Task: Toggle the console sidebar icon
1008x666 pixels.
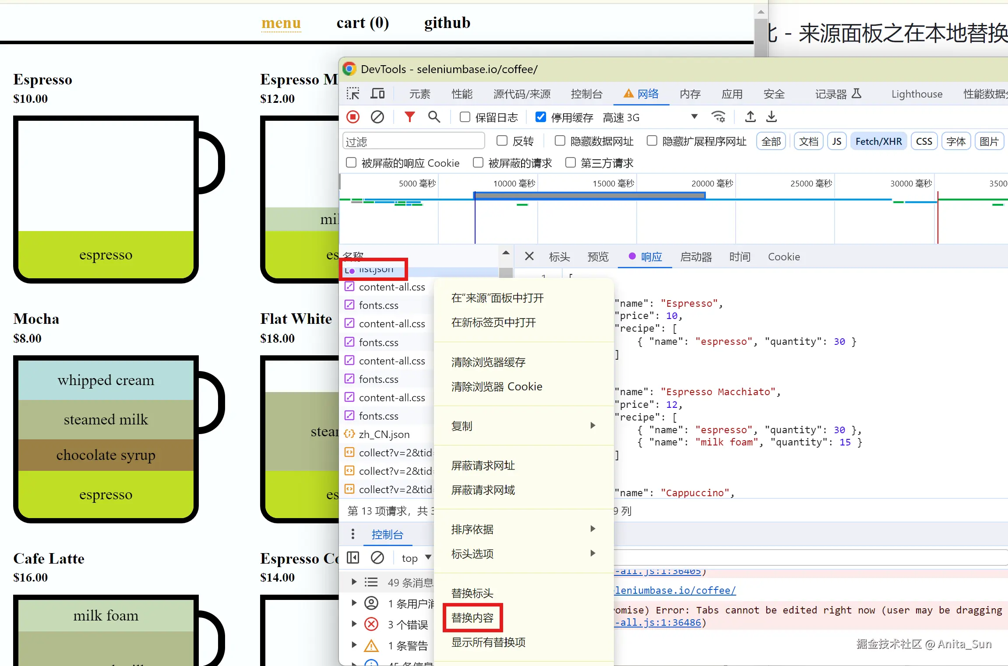Action: 353,558
